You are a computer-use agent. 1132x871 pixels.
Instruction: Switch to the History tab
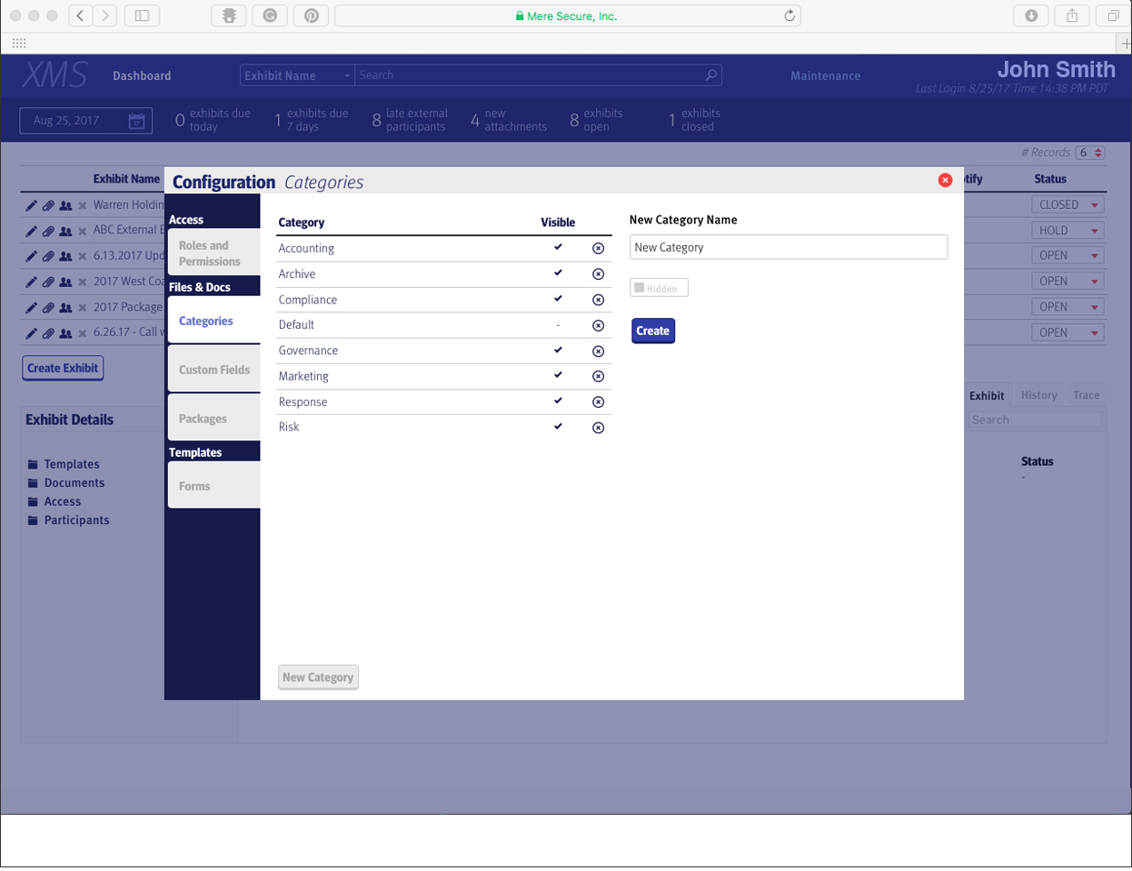[x=1038, y=394]
